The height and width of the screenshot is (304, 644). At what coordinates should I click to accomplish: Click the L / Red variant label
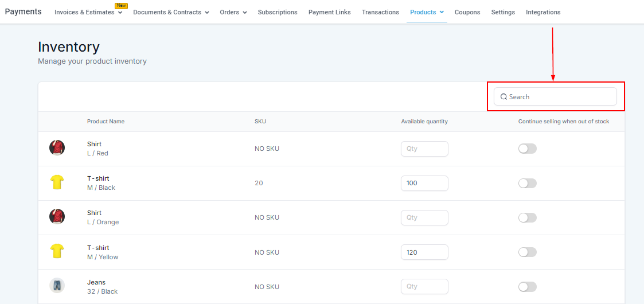[x=97, y=153]
